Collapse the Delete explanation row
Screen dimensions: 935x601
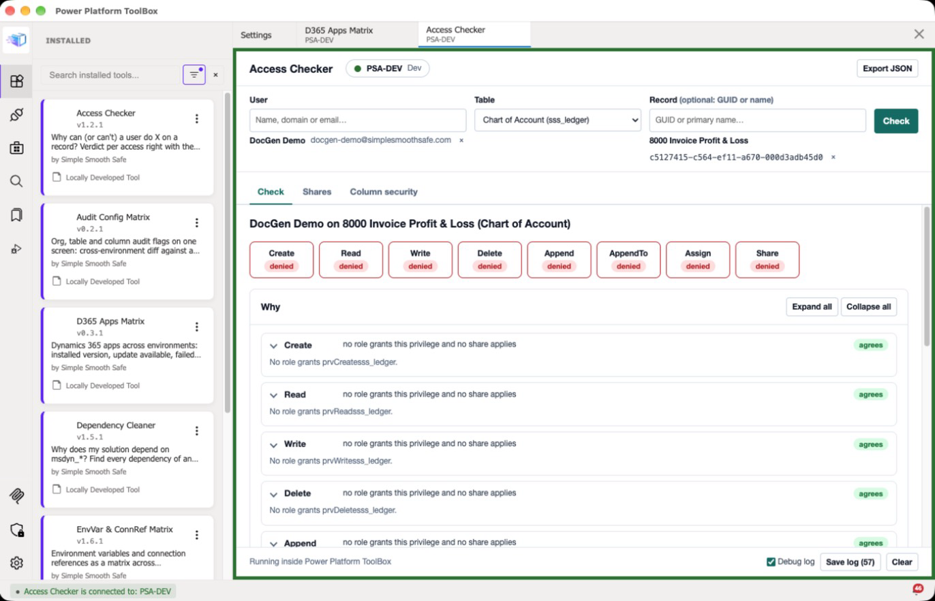(273, 494)
